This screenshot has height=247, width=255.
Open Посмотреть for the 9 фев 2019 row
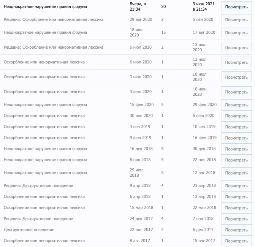coord(236,138)
